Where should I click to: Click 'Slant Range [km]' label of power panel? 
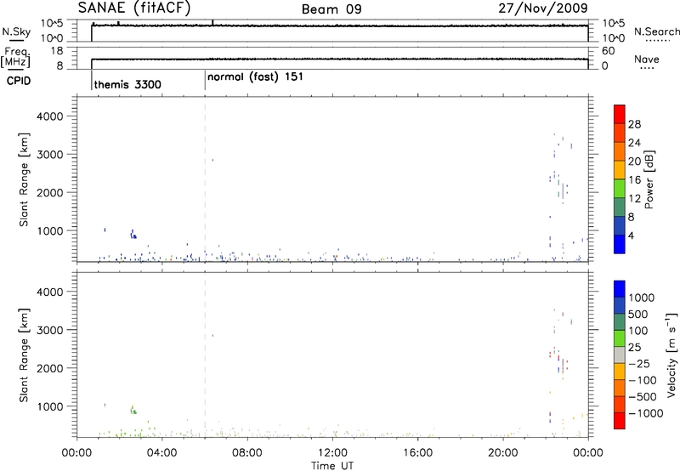tap(24, 179)
